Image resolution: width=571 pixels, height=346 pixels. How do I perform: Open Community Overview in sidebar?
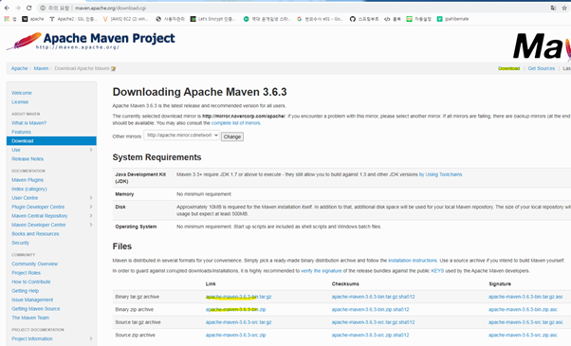coord(34,264)
